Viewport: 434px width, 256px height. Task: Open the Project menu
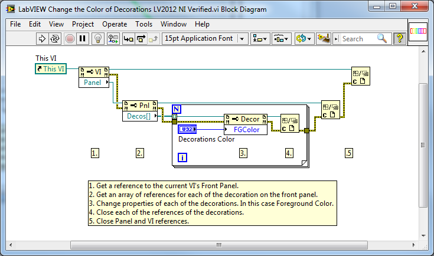[83, 24]
